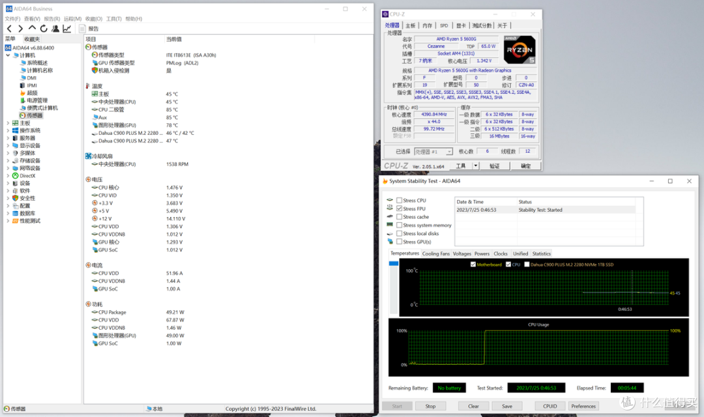The image size is (704, 417).
Task: Open 处理器 #1 selection dropdown in CPU-Z
Action: click(433, 152)
